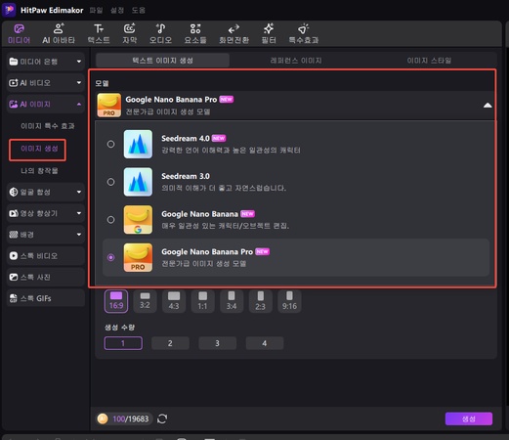This screenshot has height=440, width=509.
Task: Open the 필터 tool
Action: point(269,33)
